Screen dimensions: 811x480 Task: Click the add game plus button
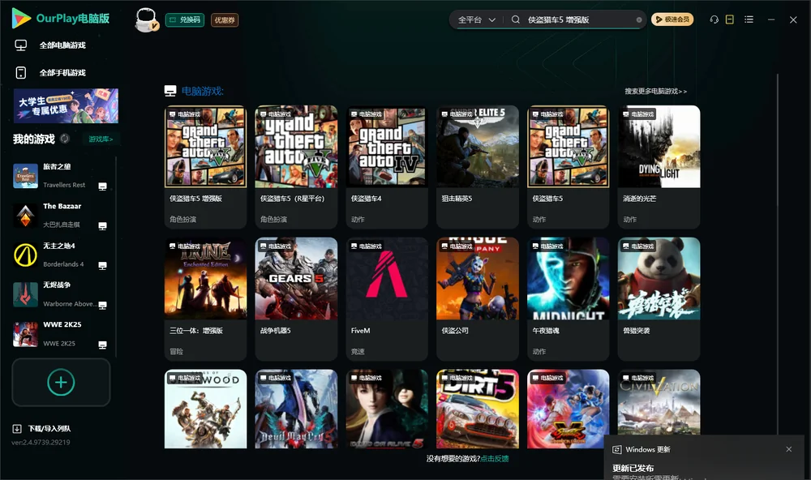(x=61, y=382)
